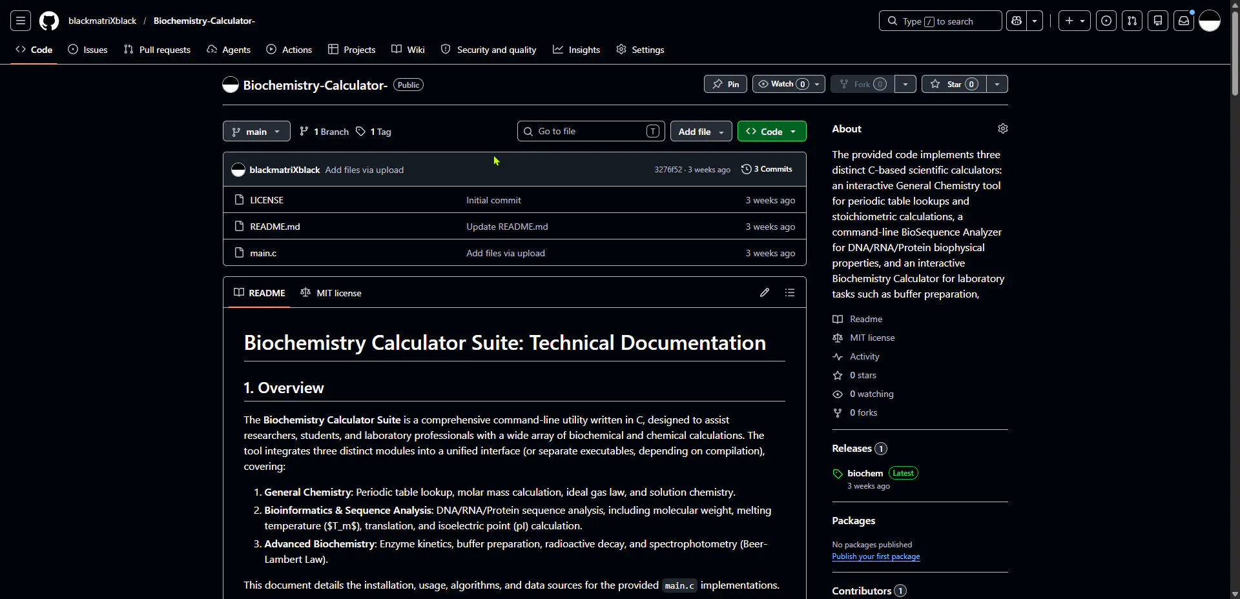Image resolution: width=1240 pixels, height=599 pixels.
Task: Open the main branch selector dropdown
Action: 256,131
